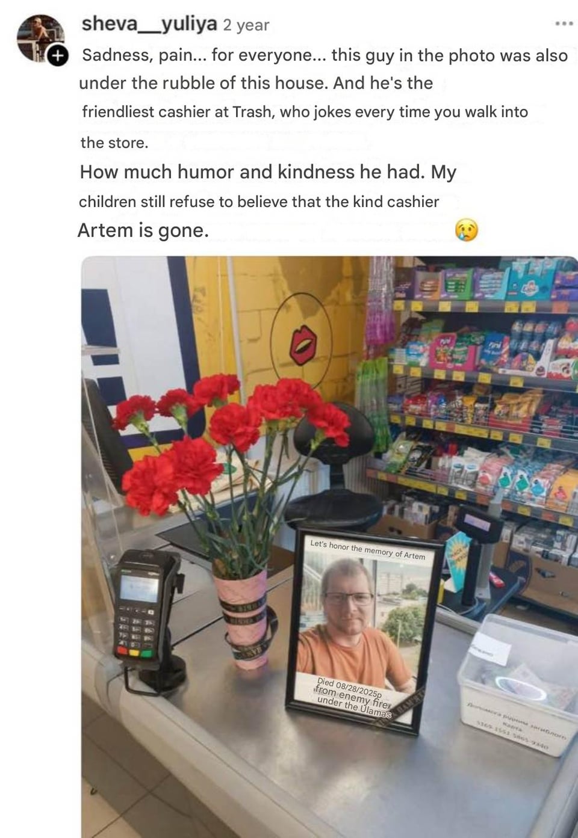Open the three-dot more options menu

point(564,23)
